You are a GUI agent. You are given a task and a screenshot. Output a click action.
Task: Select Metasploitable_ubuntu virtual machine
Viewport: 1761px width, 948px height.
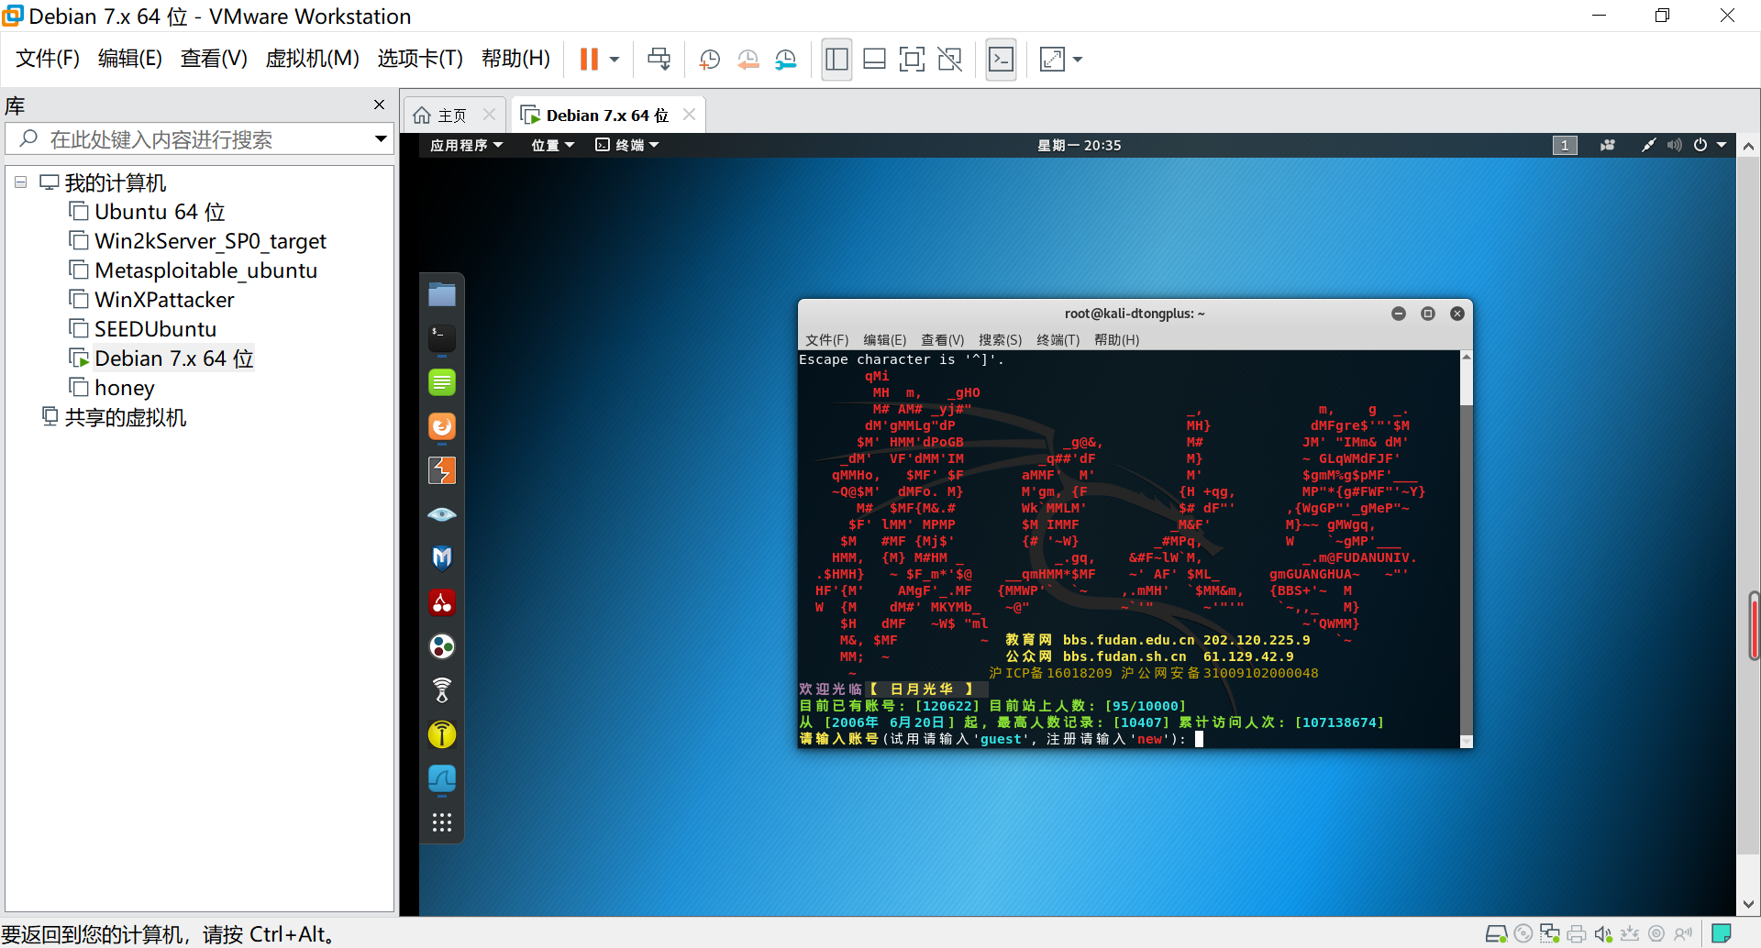pos(205,270)
